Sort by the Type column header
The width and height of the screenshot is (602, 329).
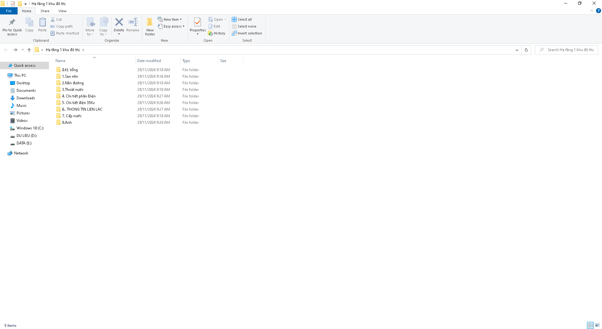(x=199, y=61)
